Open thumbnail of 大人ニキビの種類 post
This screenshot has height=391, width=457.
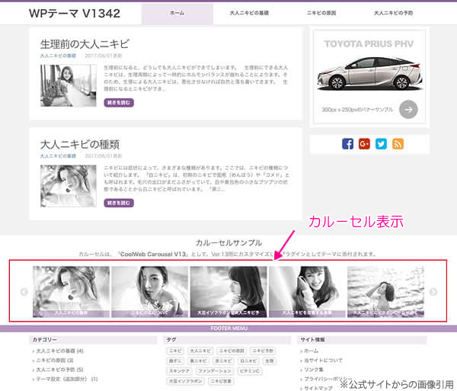click(69, 186)
